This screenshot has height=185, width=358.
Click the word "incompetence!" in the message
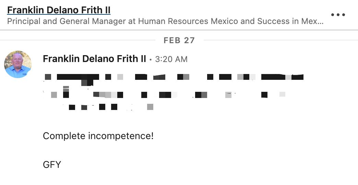(121, 136)
